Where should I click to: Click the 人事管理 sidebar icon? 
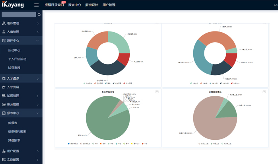point(4,32)
